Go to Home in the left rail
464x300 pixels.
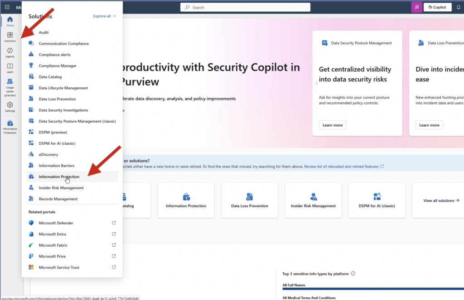tap(10, 22)
